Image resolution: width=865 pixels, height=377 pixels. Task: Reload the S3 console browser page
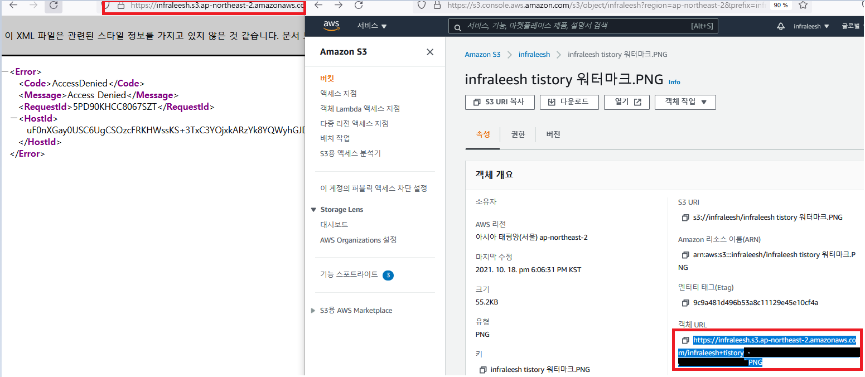click(x=359, y=5)
